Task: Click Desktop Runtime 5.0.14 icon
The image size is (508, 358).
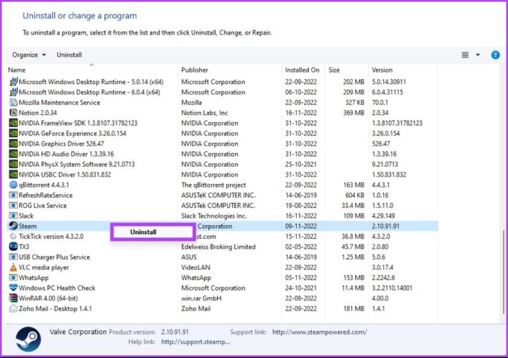Action: [13, 81]
